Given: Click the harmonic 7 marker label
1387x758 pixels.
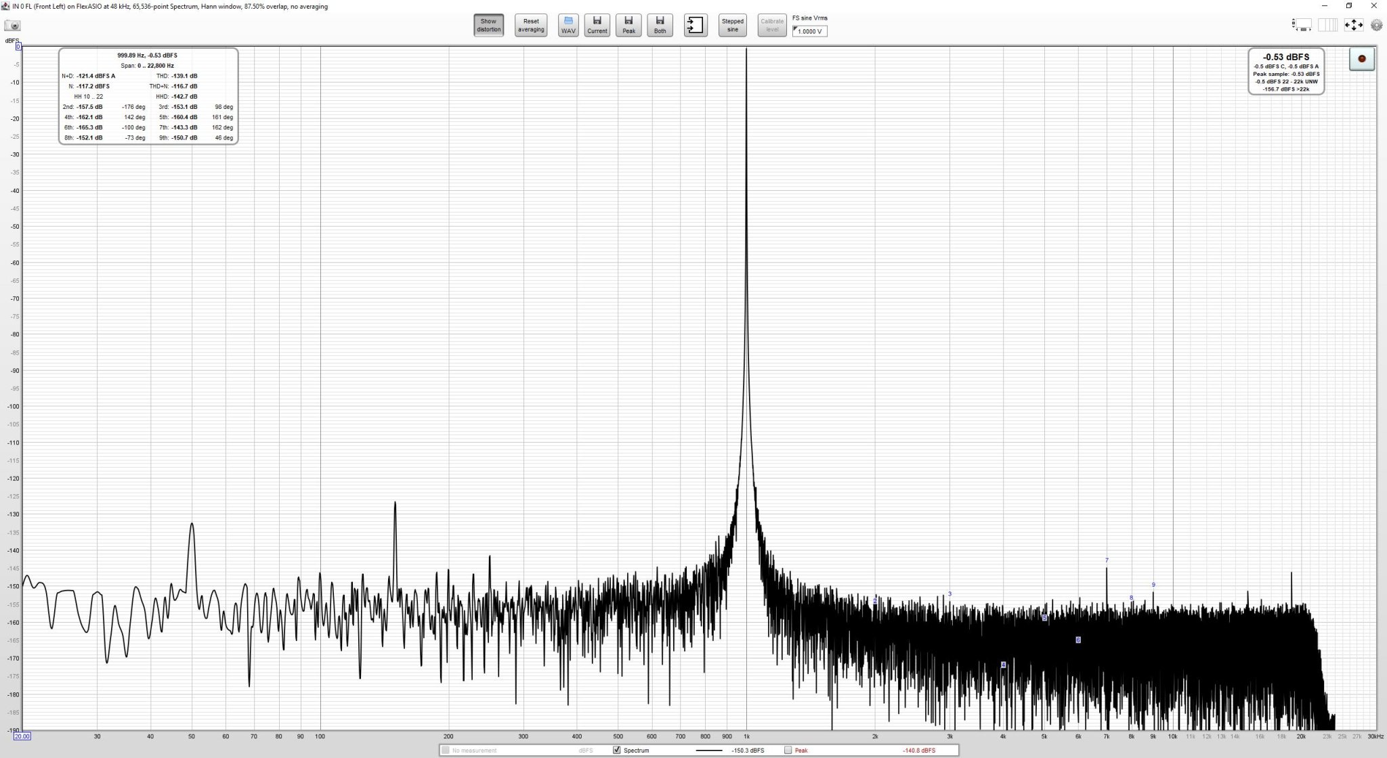Looking at the screenshot, I should (x=1107, y=560).
